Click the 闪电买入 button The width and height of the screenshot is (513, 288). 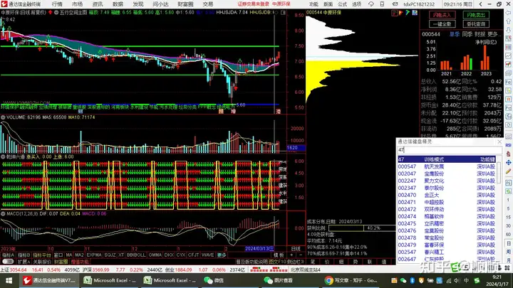(442, 15)
